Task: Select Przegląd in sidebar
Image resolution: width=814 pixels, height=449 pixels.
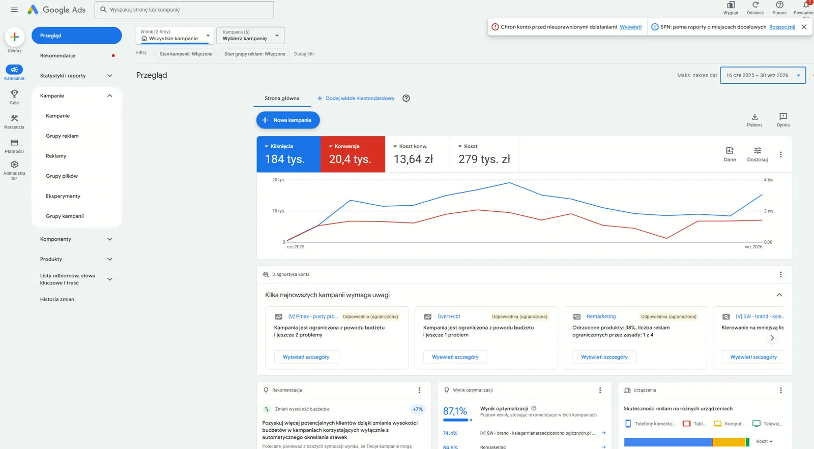Action: pyautogui.click(x=77, y=36)
